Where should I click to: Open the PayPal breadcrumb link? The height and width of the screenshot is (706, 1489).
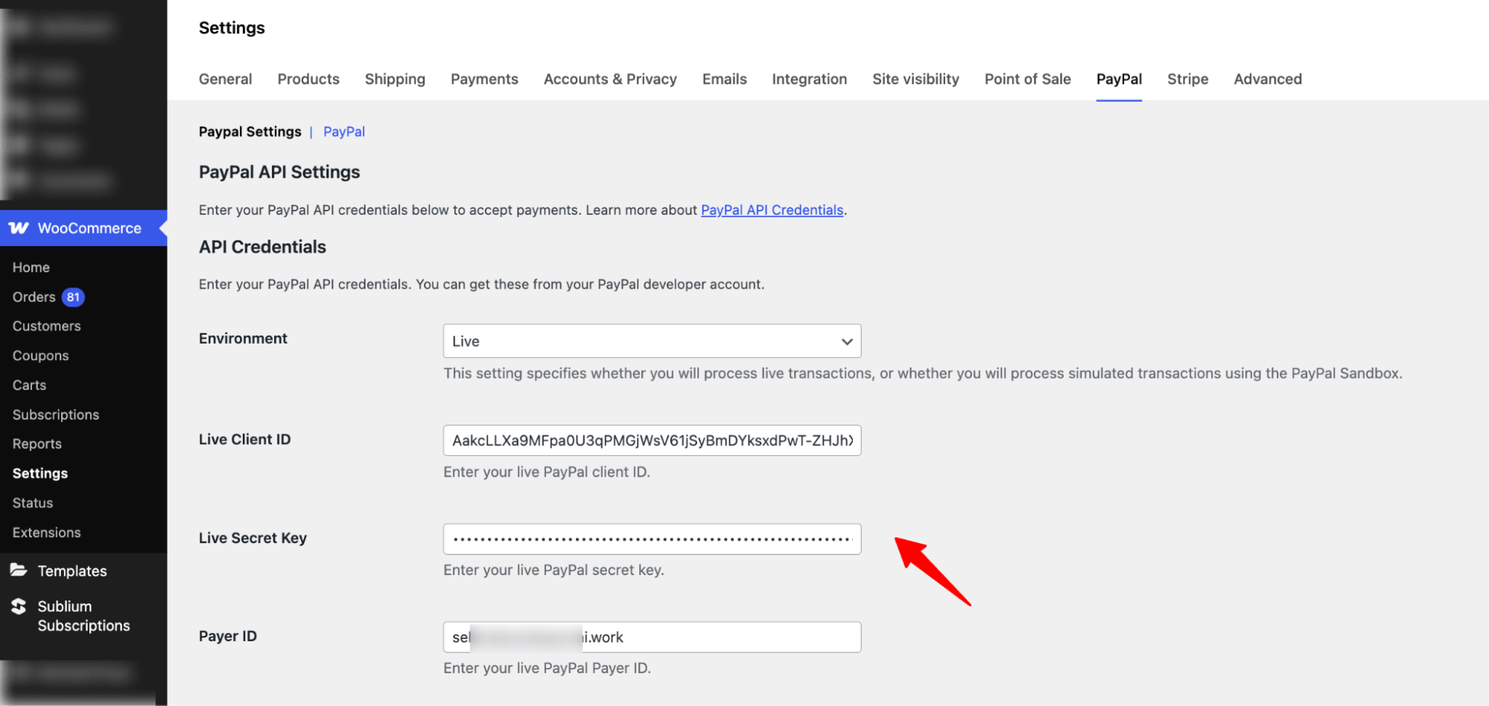(x=343, y=132)
